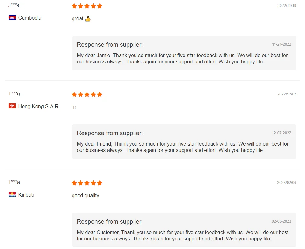Click the Cambodia country label

(30, 18)
